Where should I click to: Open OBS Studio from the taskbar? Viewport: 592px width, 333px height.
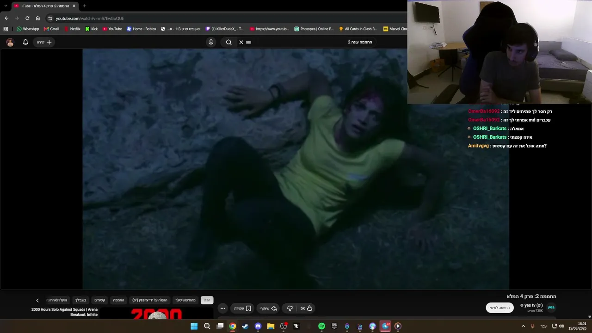(284, 326)
